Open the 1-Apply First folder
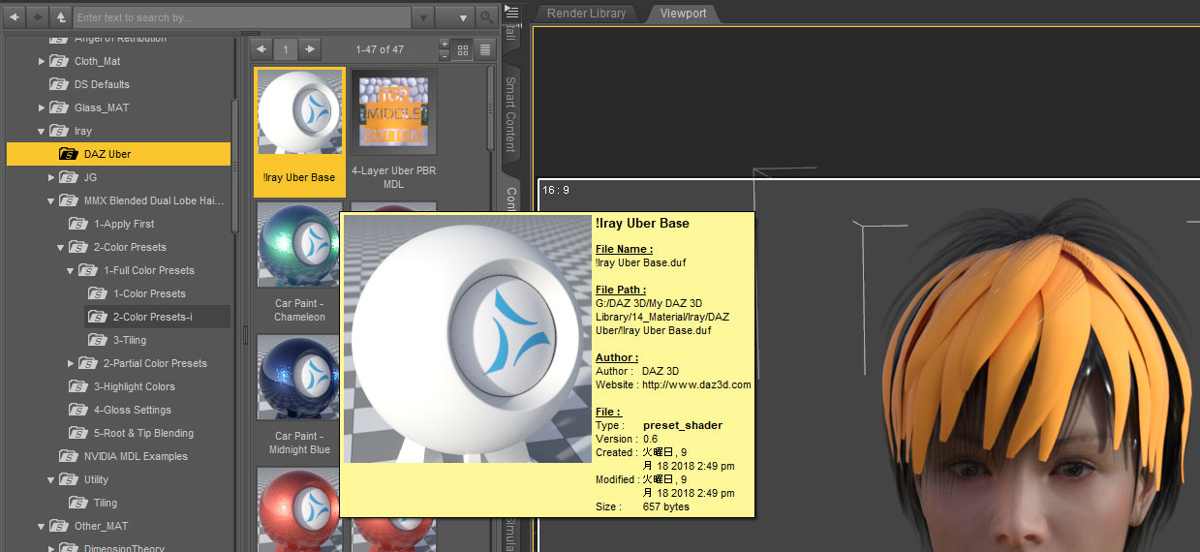 (x=124, y=224)
